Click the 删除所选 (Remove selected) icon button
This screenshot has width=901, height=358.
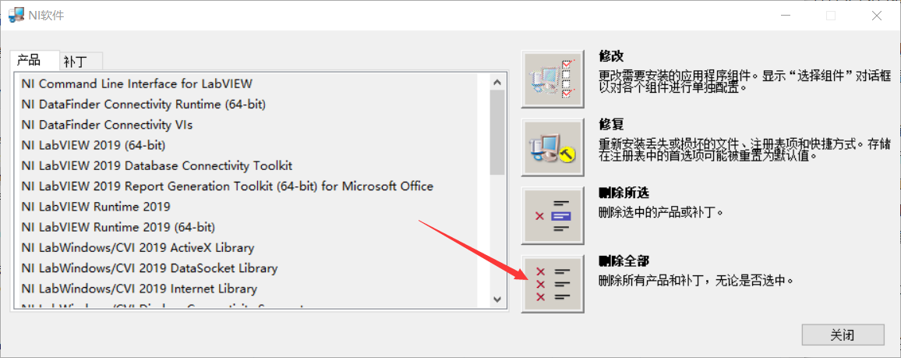pyautogui.click(x=552, y=215)
